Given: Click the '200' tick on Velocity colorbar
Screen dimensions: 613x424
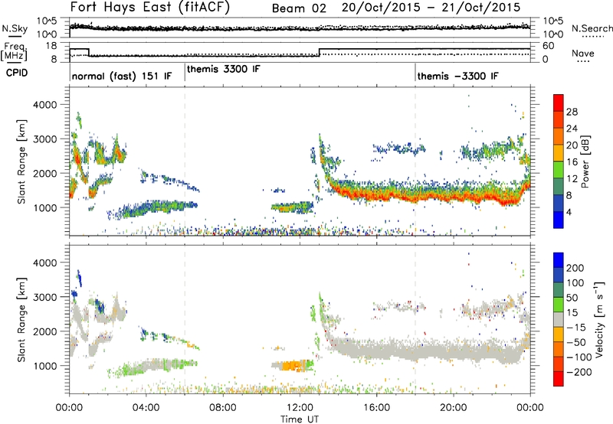Looking at the screenshot, I should point(575,268).
